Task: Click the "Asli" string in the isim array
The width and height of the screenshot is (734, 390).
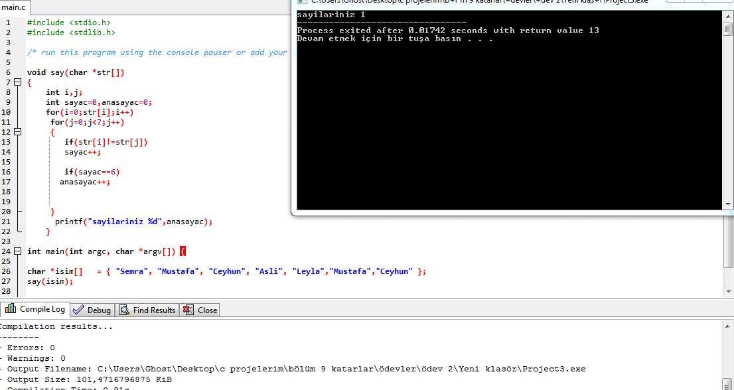Action: pos(269,271)
